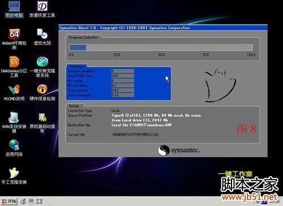
Task: Click the Time remaining value field
Action: pyautogui.click(x=123, y=95)
